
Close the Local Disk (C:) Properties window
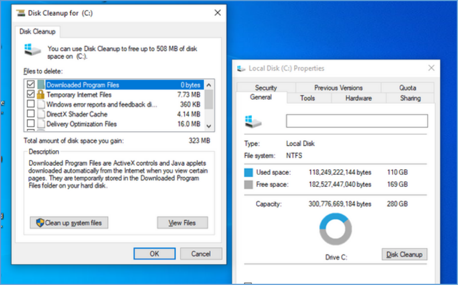431,68
